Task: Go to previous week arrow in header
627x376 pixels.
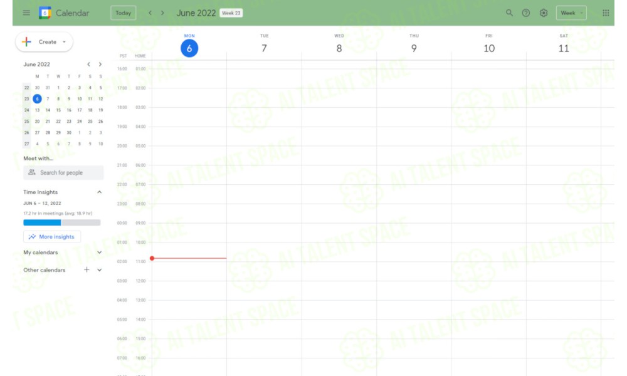Action: click(150, 13)
